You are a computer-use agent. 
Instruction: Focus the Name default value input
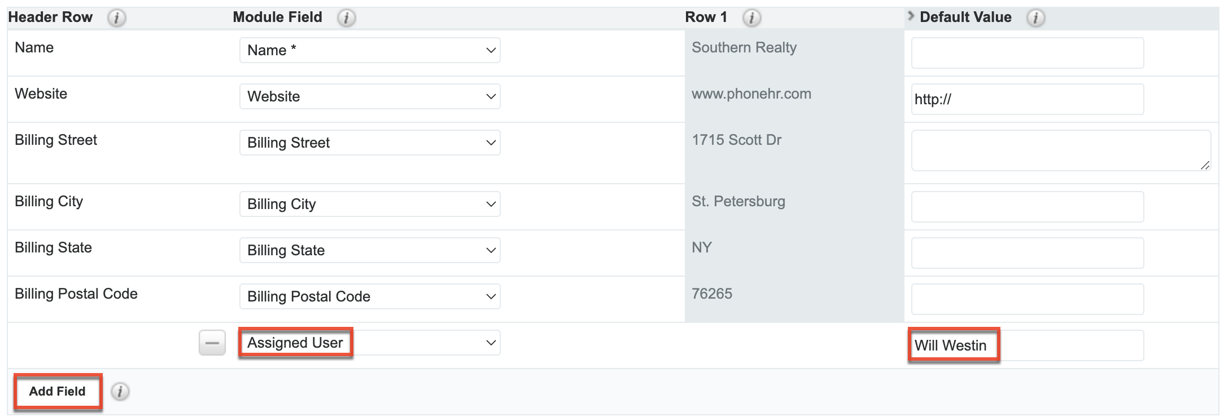[x=1027, y=53]
